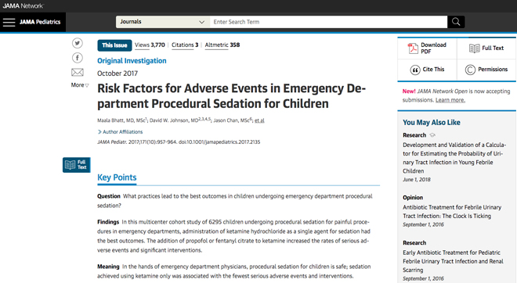Share article via Facebook icon
The image size is (517, 283).
click(x=78, y=58)
